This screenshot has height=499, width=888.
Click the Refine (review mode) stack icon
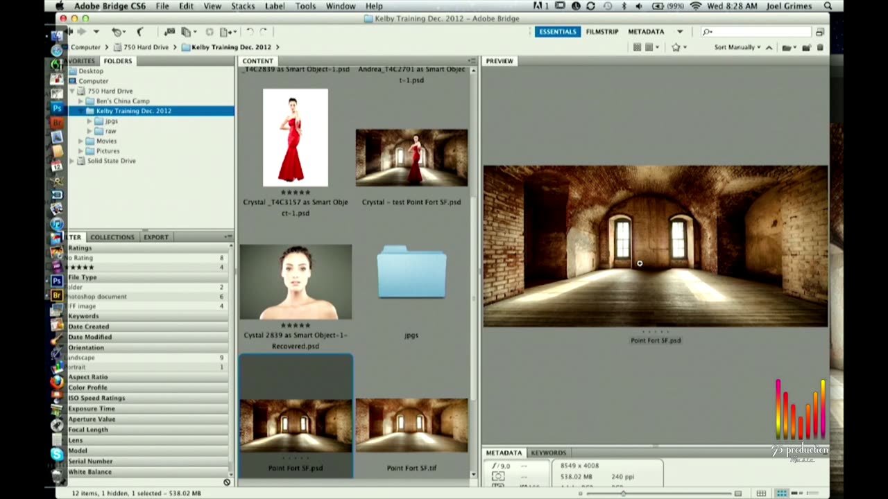[x=187, y=32]
